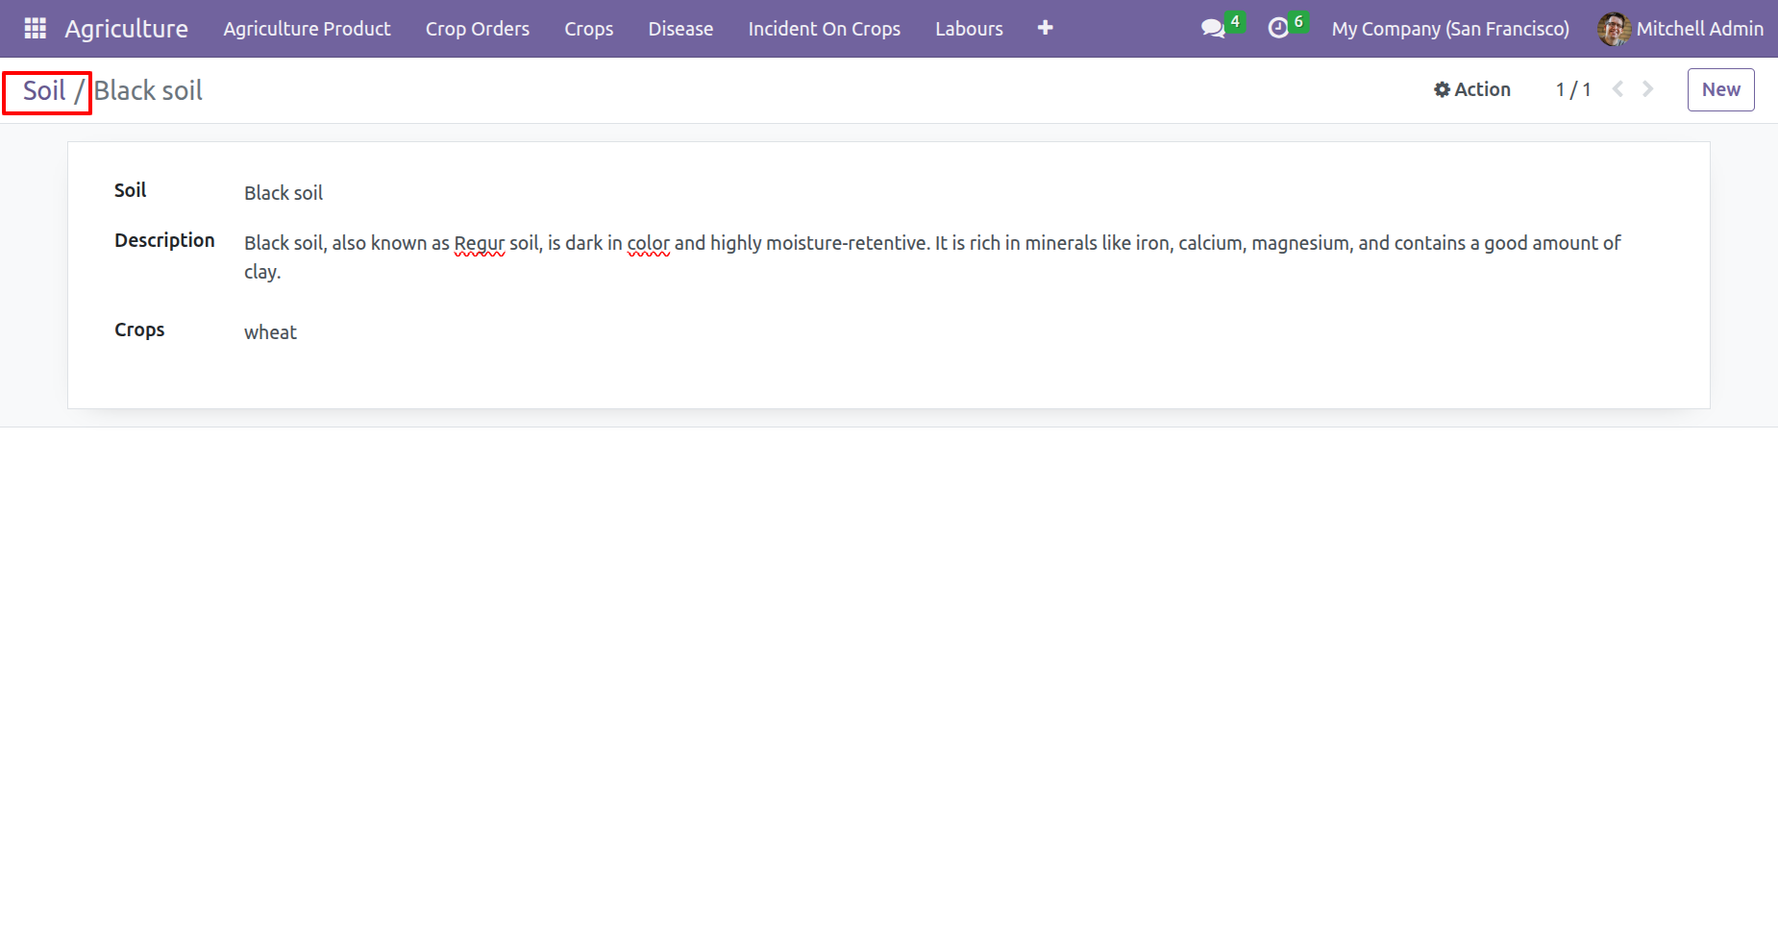Click into the Description text field

pyautogui.click(x=953, y=256)
